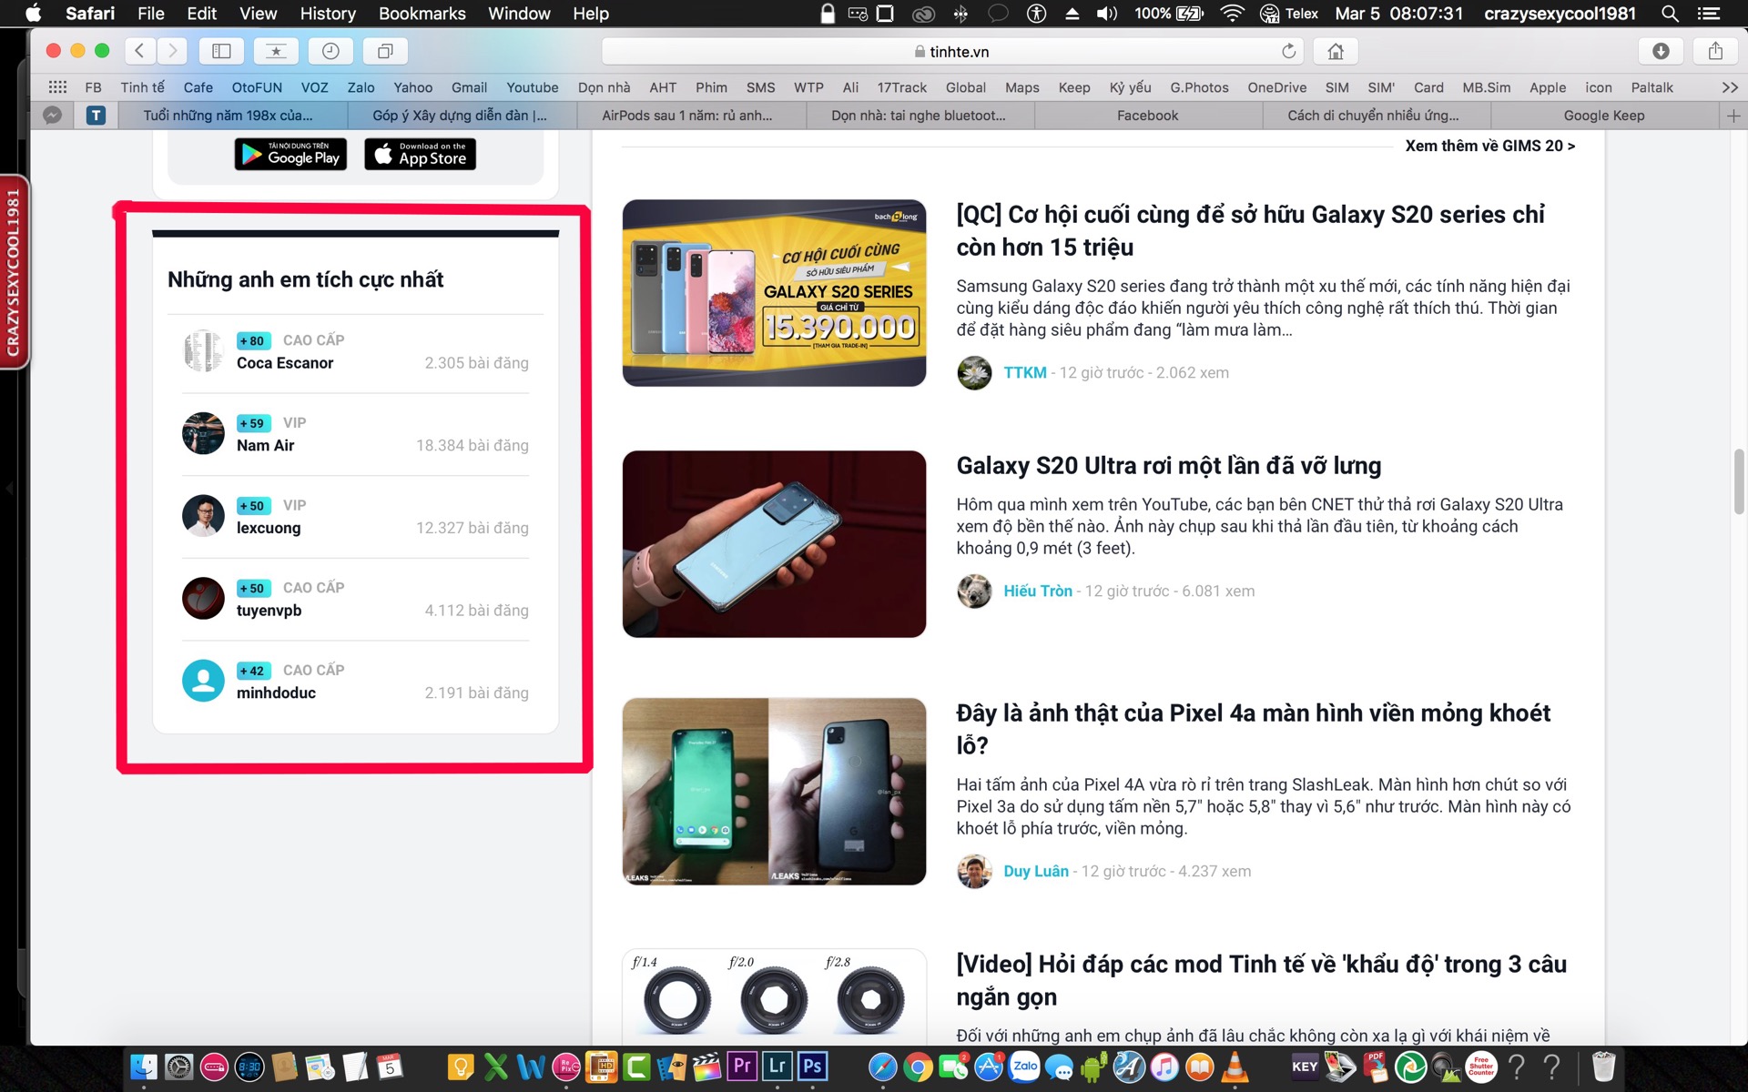Open the Trash in the Dock

click(1603, 1066)
